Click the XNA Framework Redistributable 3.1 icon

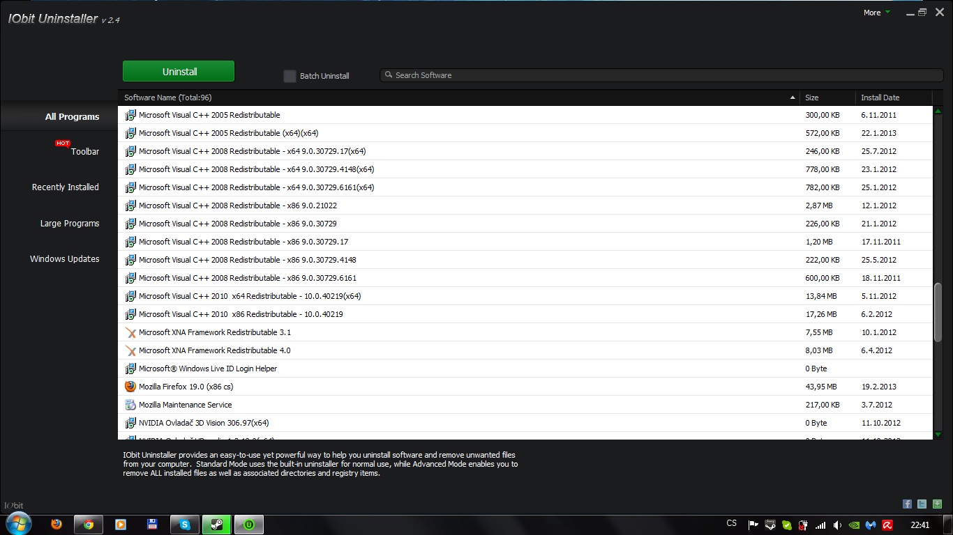(x=130, y=332)
